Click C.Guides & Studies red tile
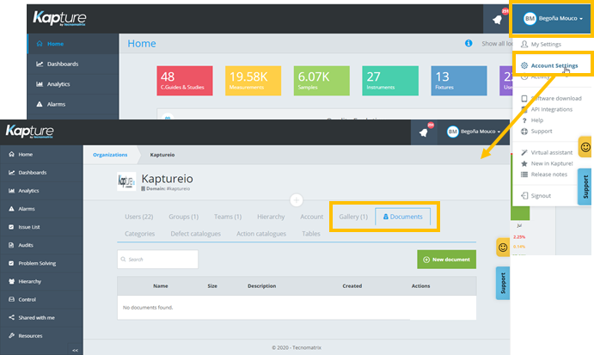 point(185,81)
